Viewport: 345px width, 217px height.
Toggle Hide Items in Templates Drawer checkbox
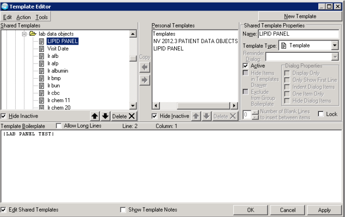pos(246,73)
